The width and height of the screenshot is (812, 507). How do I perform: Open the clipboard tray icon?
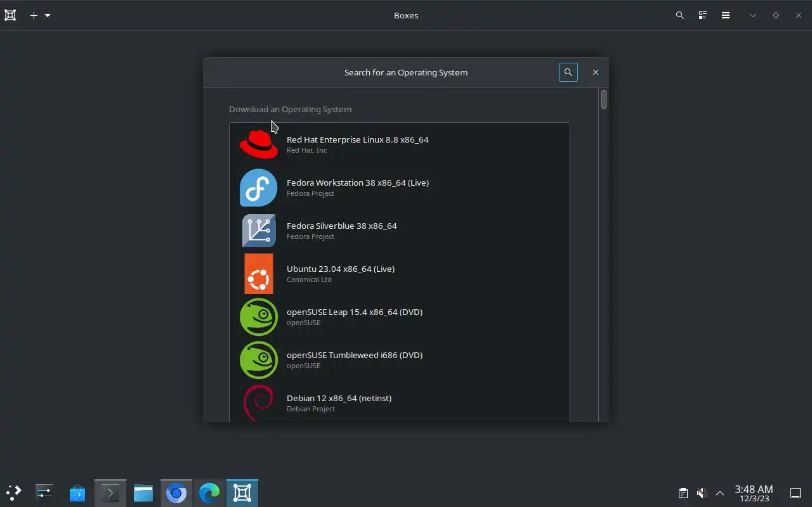coord(683,493)
